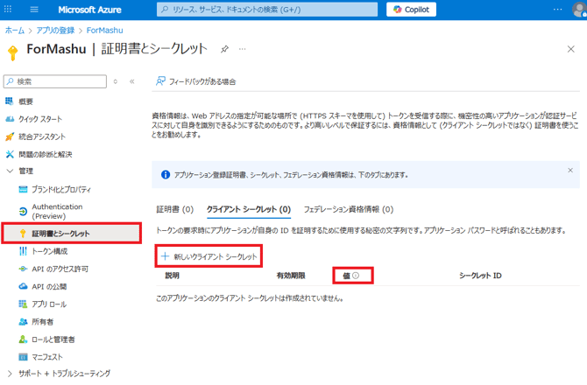This screenshot has width=587, height=385.
Task: Expand サポート + トラブルシューティング section
Action: tap(10, 374)
